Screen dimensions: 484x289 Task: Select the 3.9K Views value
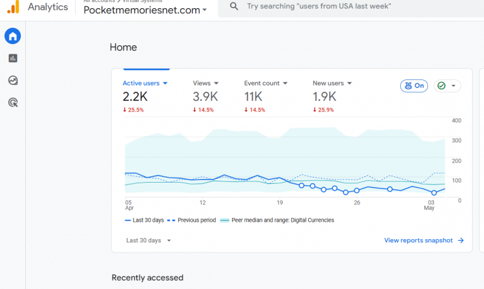coord(205,97)
